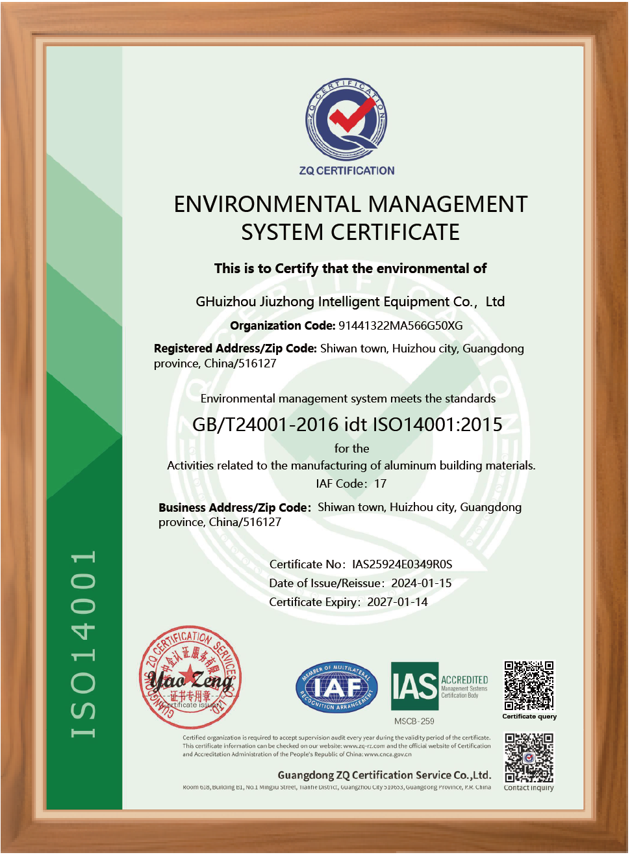Click the vertical ISO14001 sidebar text
The height and width of the screenshot is (857, 632).
[84, 644]
